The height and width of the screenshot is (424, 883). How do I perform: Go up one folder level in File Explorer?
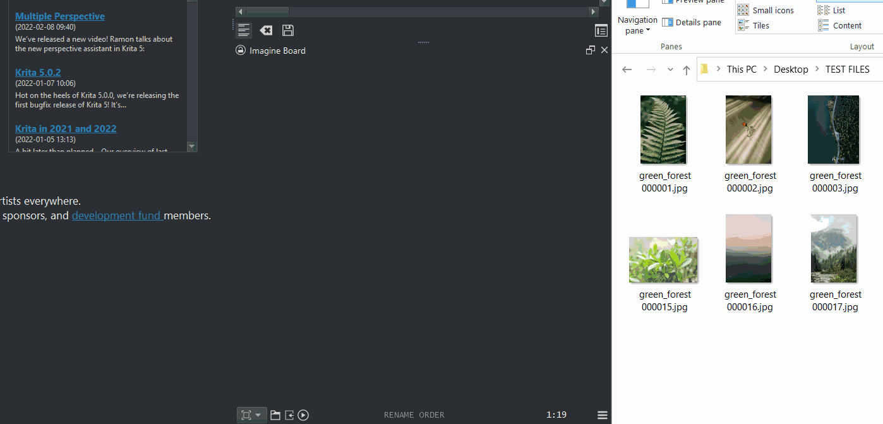point(687,70)
